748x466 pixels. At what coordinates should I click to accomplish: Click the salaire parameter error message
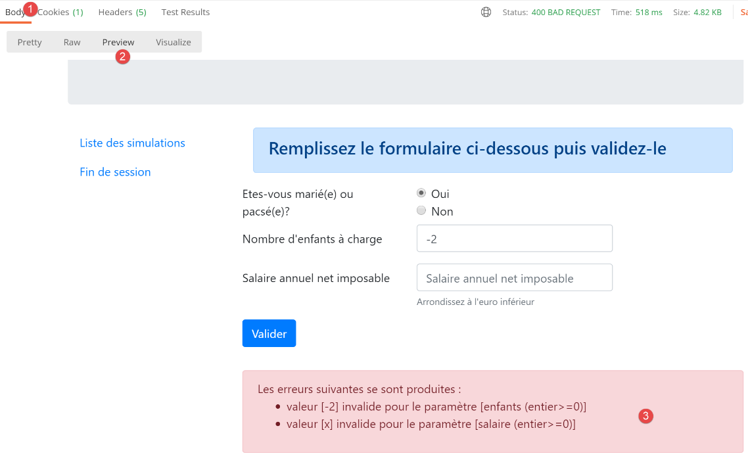pyautogui.click(x=431, y=425)
